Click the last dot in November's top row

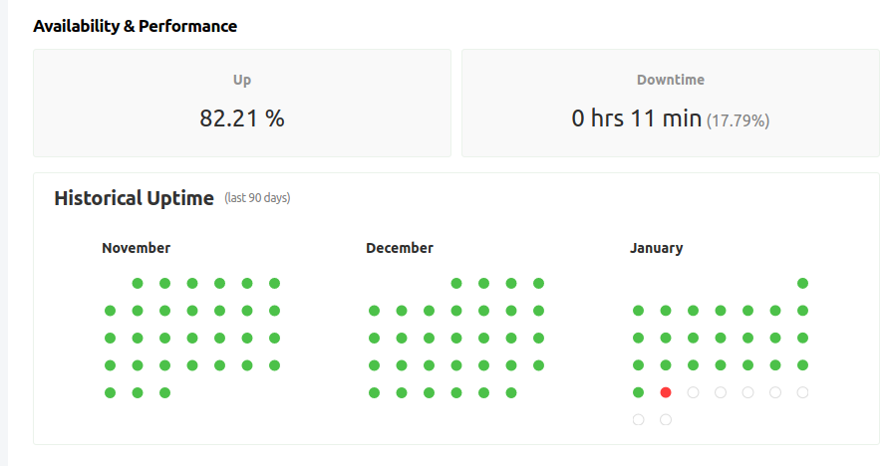pyautogui.click(x=274, y=283)
